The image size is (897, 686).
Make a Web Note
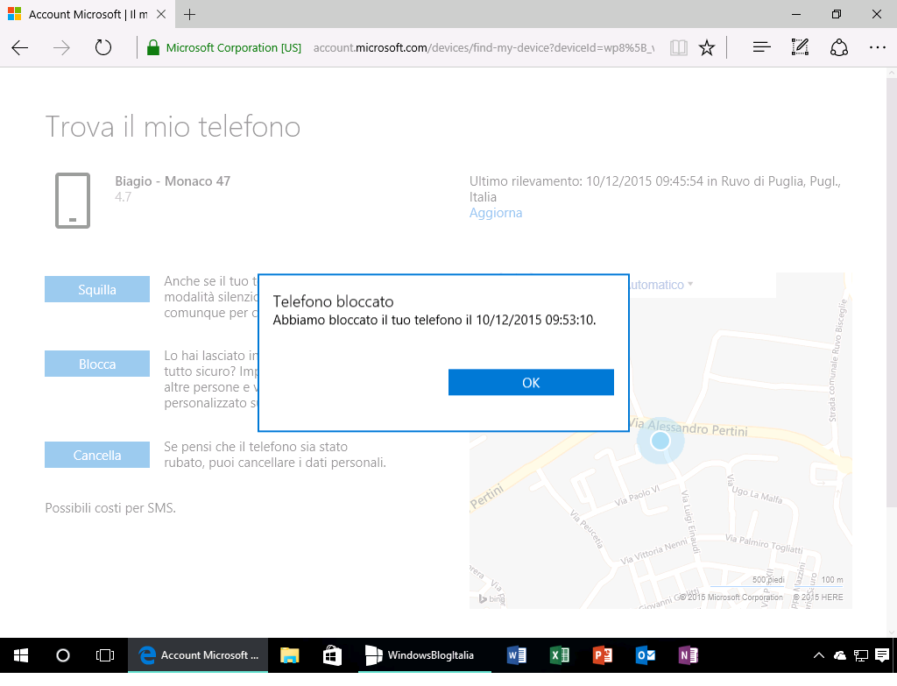coord(800,47)
